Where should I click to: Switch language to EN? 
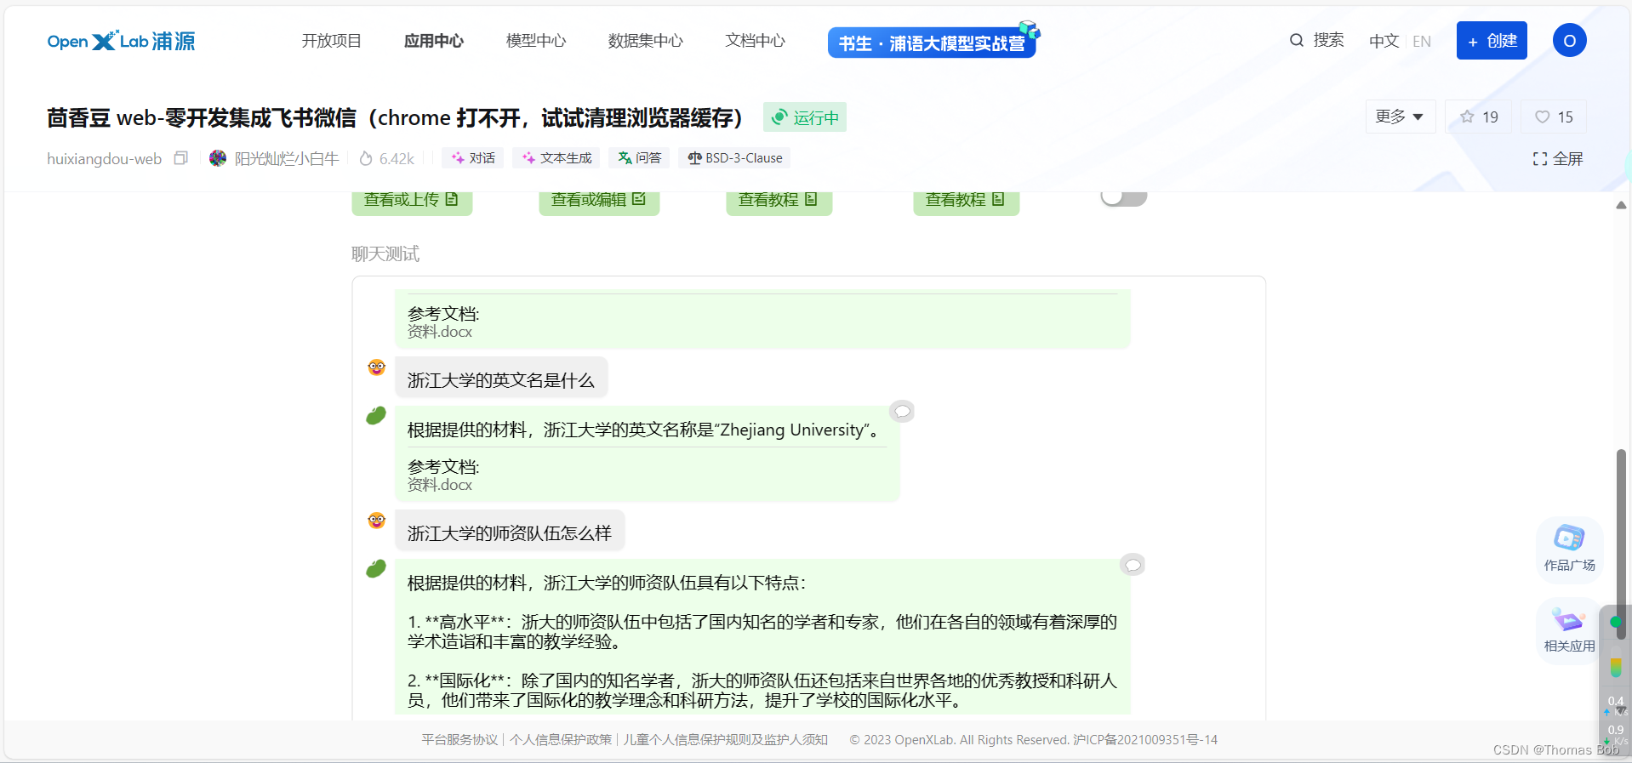[1421, 41]
